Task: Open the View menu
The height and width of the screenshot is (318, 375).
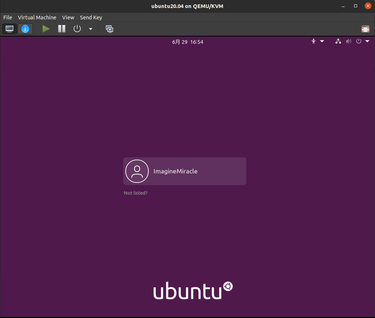Action: click(68, 18)
